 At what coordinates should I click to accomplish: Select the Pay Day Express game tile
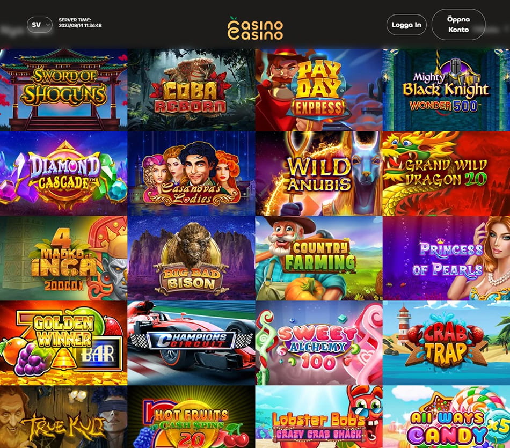point(319,90)
